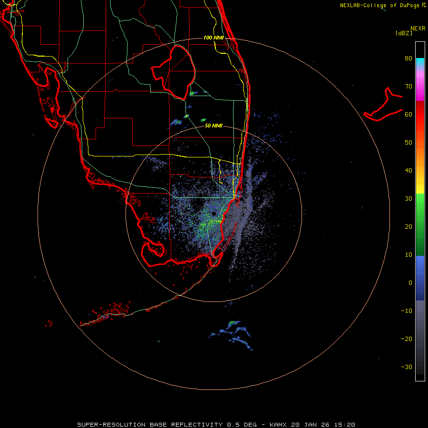Viewport: 428px width, 428px height.
Task: Click the 40 value on dBZ scale
Action: [x=409, y=171]
